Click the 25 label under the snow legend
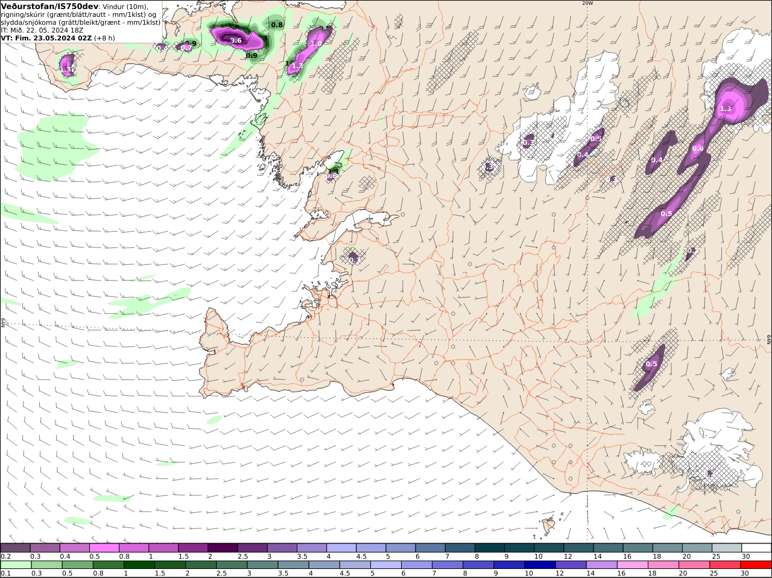 [716, 556]
